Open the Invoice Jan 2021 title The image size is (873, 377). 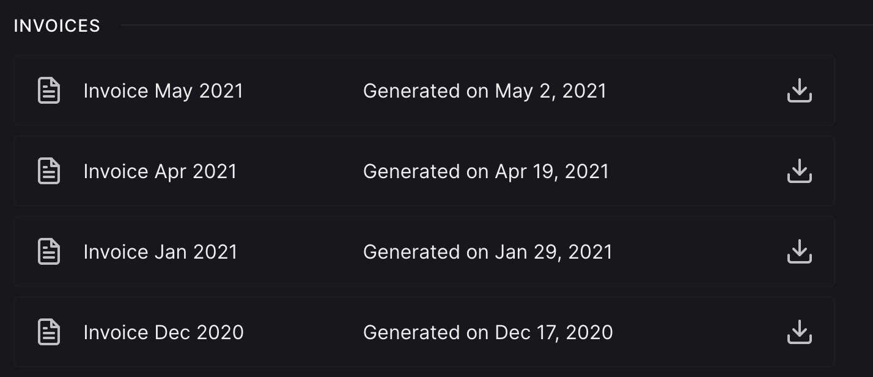tap(160, 252)
